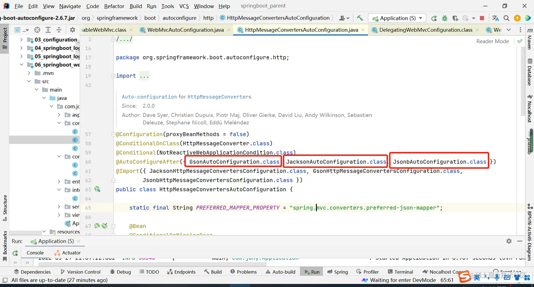Open the TODO tool window
The image size is (534, 287).
coord(149,272)
